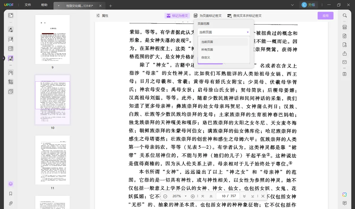Click the Save as other disk icon
The image size is (355, 209).
345,74
